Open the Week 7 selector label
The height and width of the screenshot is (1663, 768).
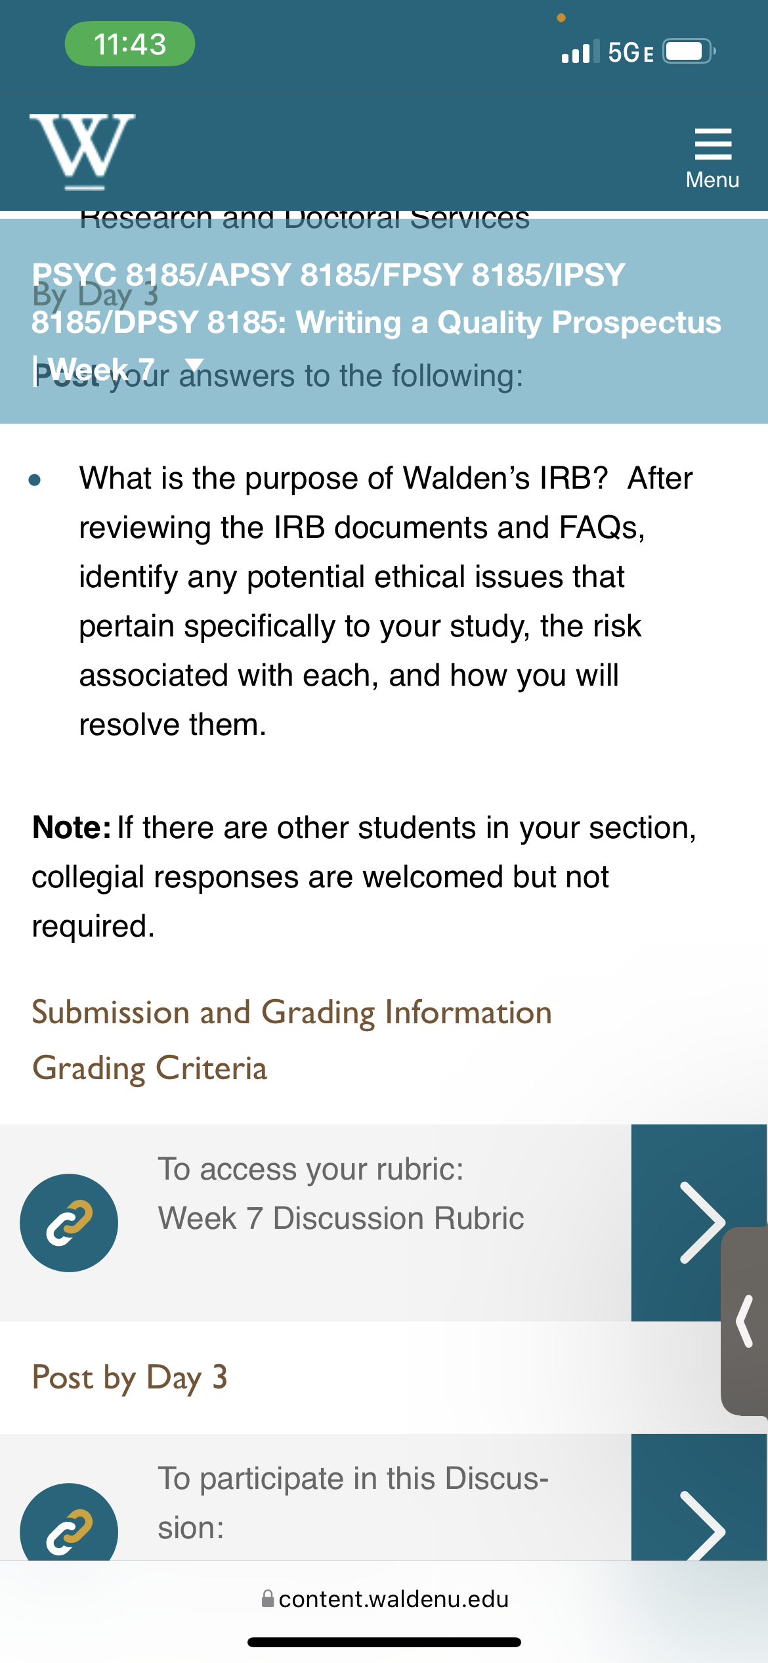click(102, 369)
